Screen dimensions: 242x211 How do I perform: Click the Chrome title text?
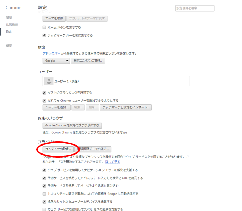13,7
